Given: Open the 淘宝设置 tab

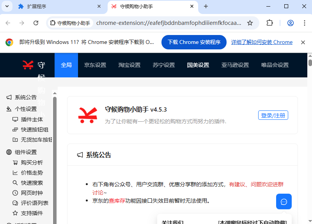Looking at the screenshot, I should coord(129,65).
